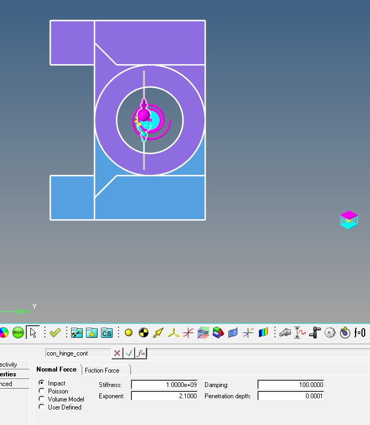Select the red crossed axes icon
Screen dimensions: 370x425
click(x=188, y=333)
